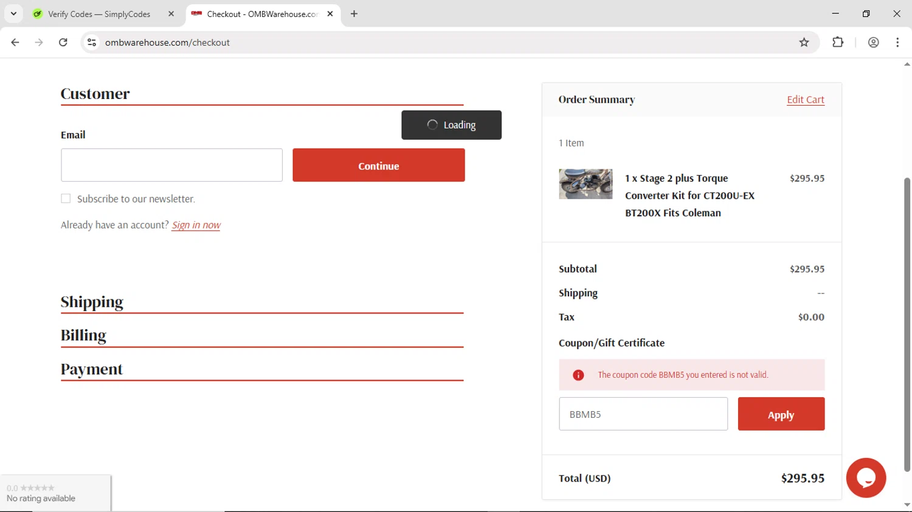Click the Billing section heading

(83, 335)
